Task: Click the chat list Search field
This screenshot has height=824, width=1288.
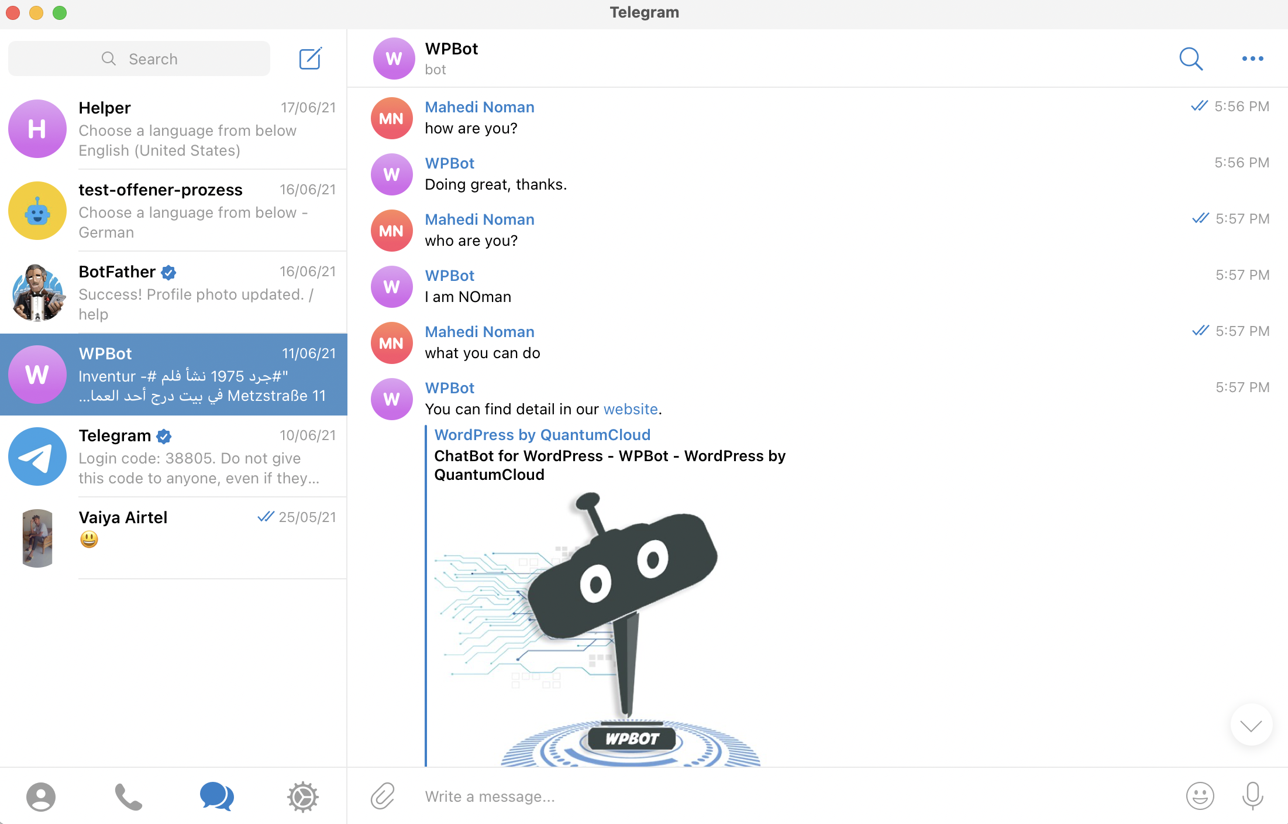Action: [x=139, y=59]
